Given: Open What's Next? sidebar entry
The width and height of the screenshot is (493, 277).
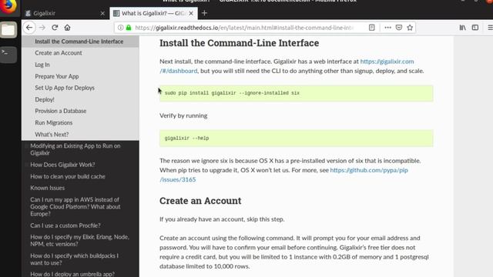Looking at the screenshot, I should click(52, 135).
